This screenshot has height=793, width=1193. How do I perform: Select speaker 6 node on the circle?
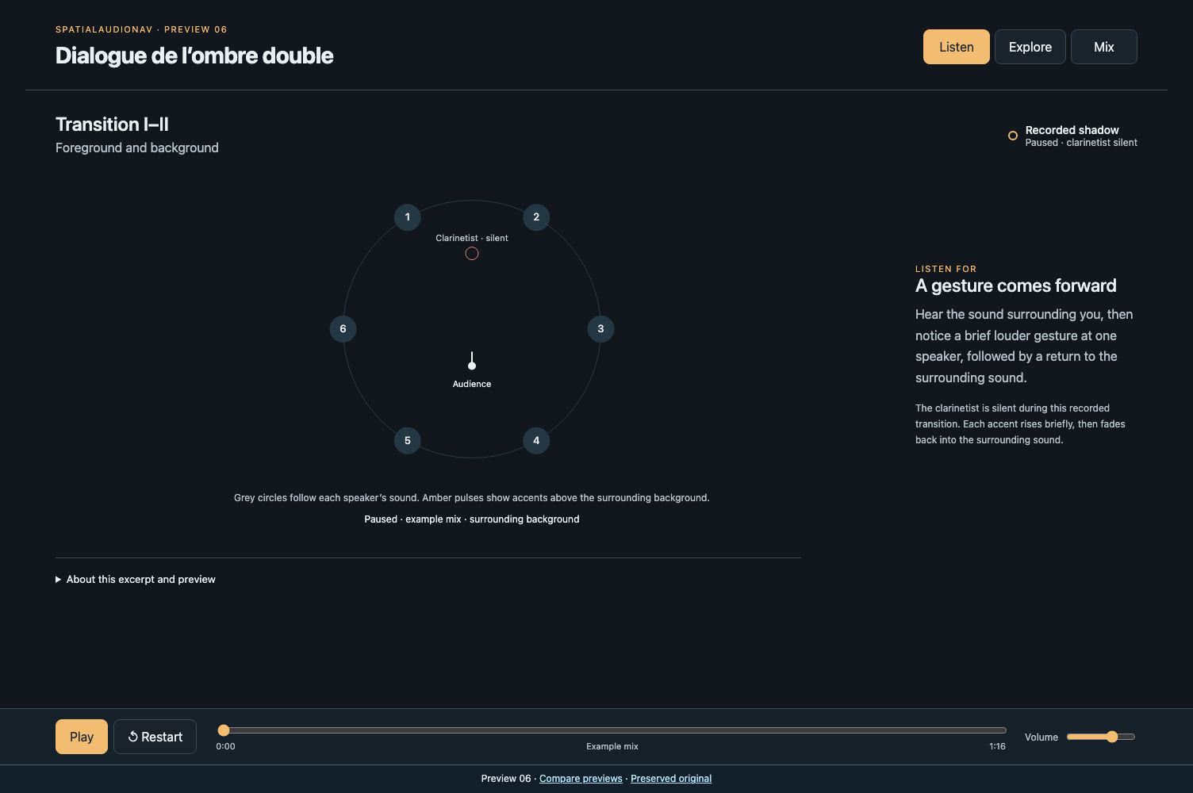(343, 329)
